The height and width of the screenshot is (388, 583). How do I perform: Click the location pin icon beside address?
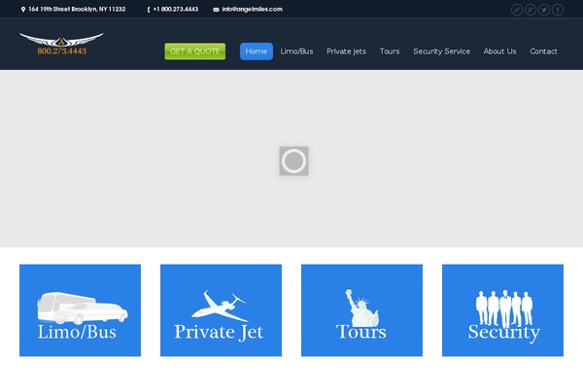click(x=23, y=10)
